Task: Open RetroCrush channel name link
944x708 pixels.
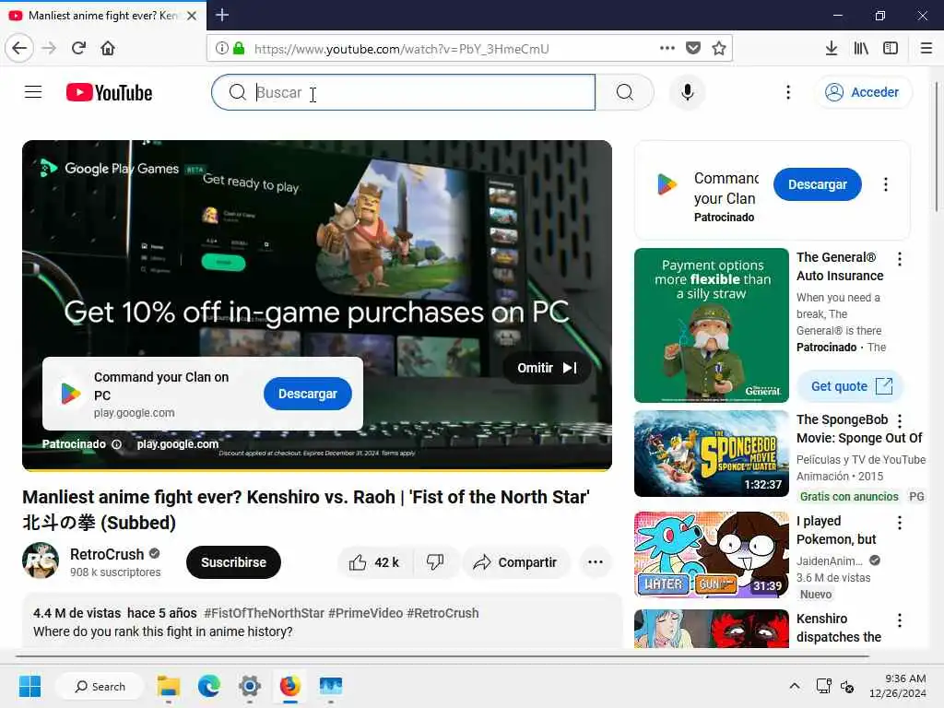Action: (107, 554)
